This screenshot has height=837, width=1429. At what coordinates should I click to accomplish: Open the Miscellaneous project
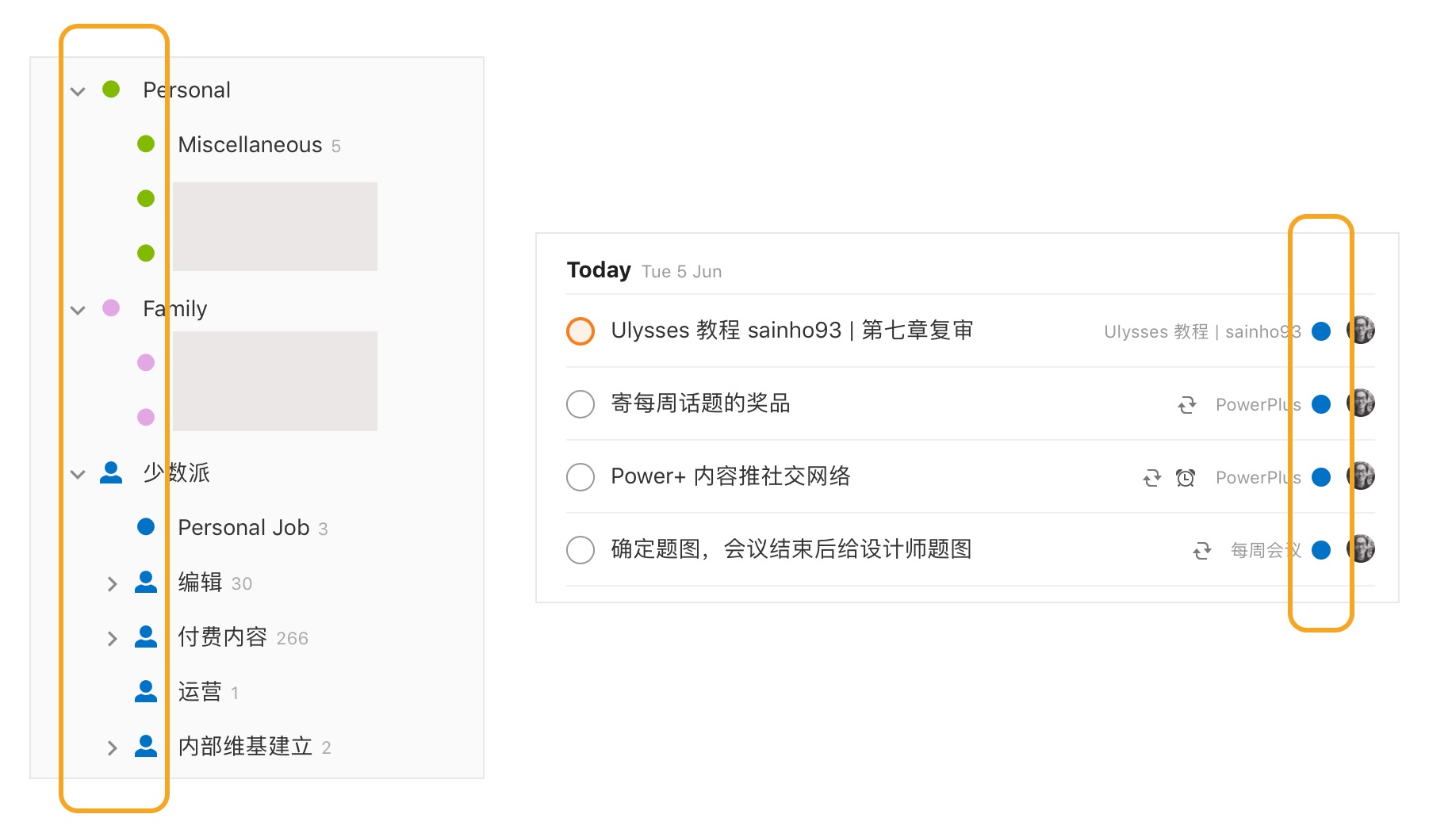point(250,145)
